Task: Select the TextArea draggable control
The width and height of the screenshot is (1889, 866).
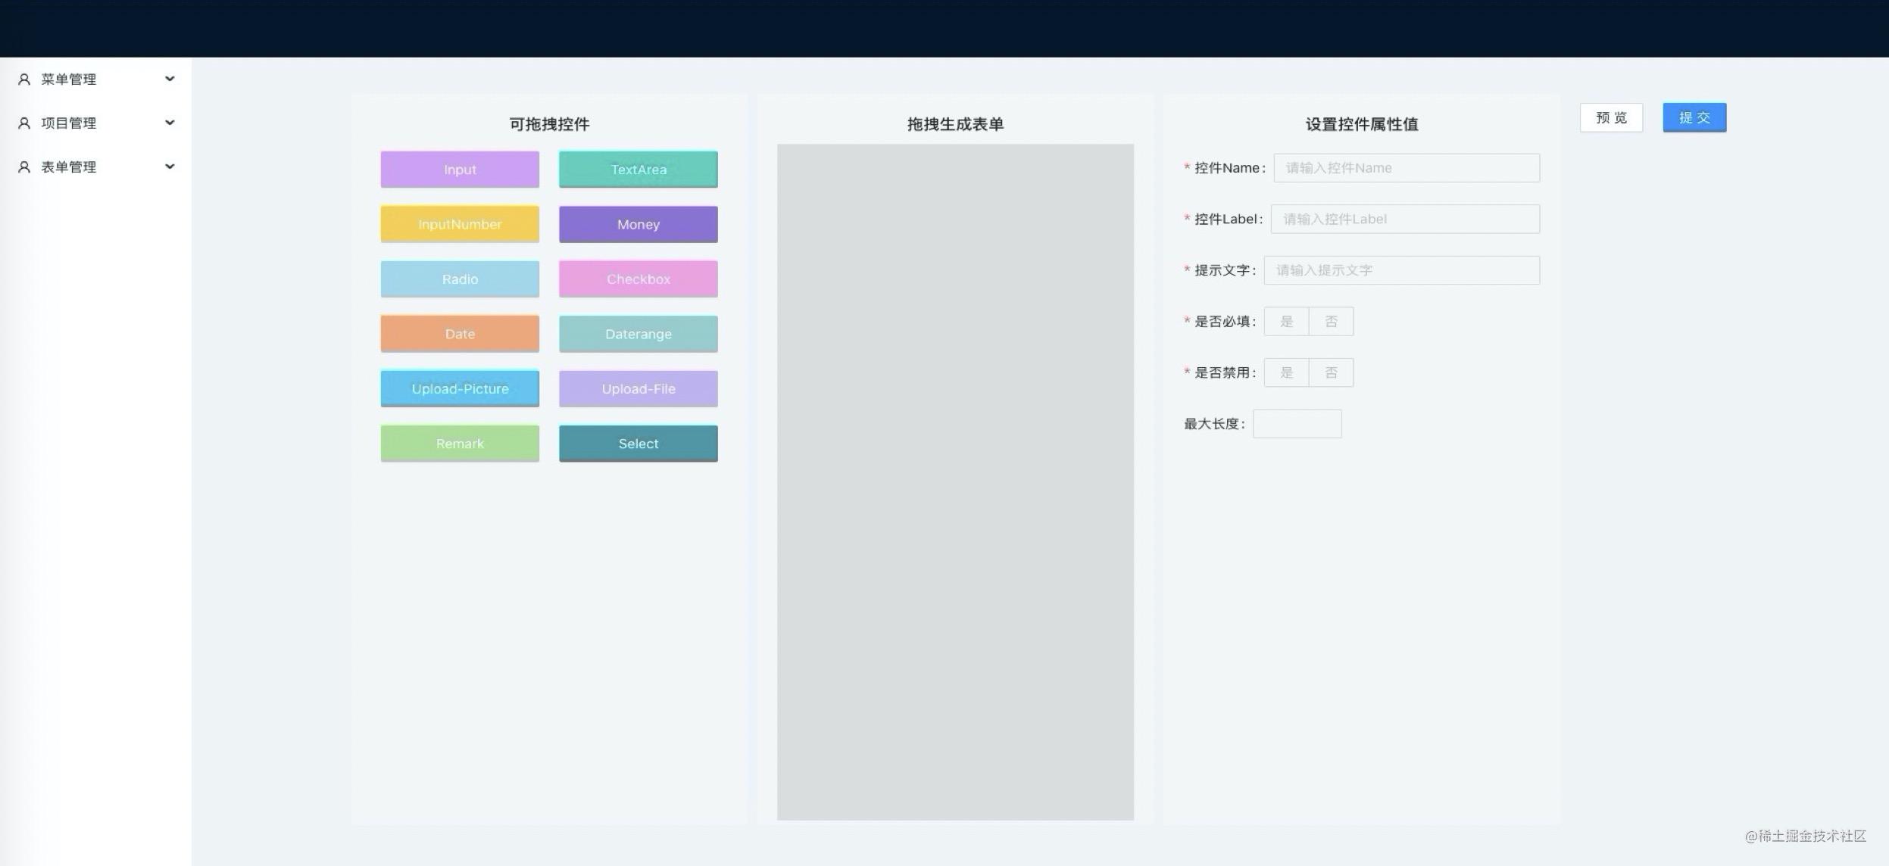Action: click(x=639, y=170)
